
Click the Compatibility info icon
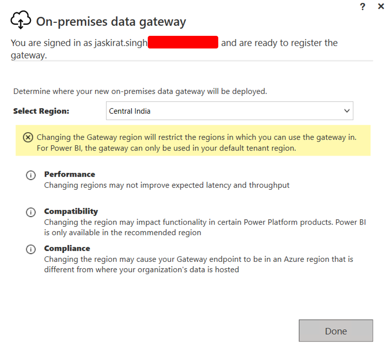(31, 212)
